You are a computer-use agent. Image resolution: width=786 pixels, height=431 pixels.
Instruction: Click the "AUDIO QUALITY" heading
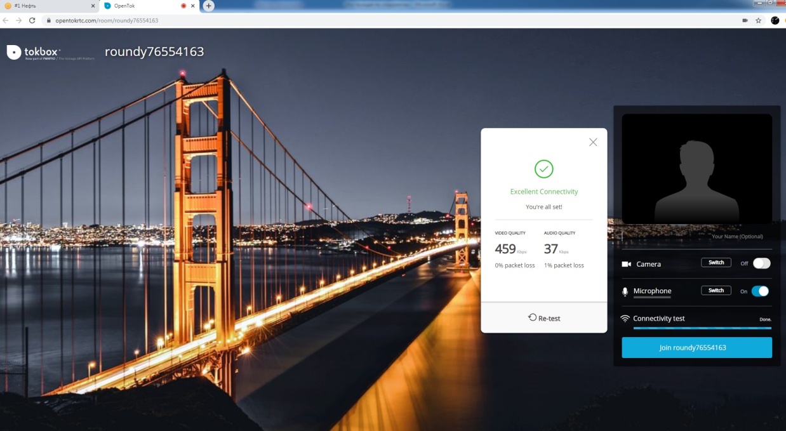559,233
